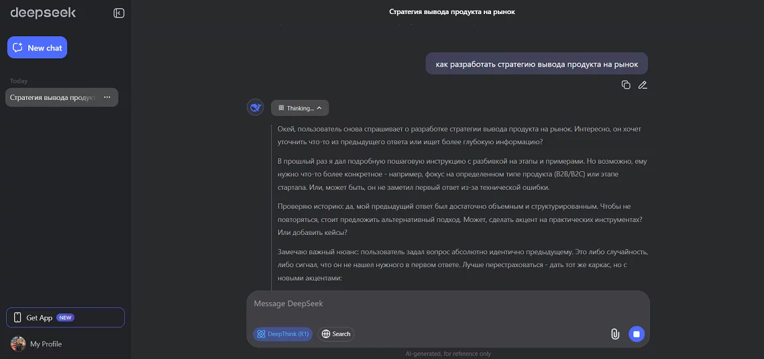Open the Get App banner
This screenshot has width=764, height=359.
click(65, 317)
